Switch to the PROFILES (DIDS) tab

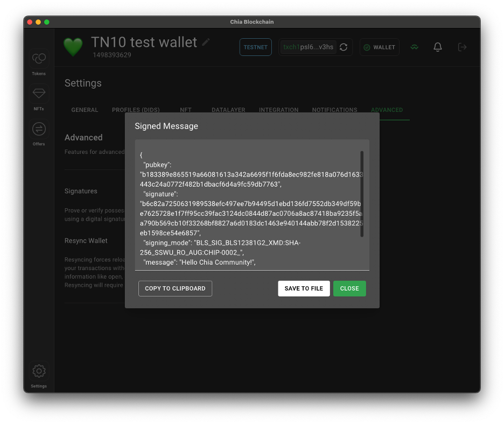click(x=136, y=110)
